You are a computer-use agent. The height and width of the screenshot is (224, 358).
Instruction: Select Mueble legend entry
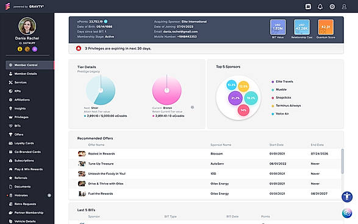pos(279,89)
